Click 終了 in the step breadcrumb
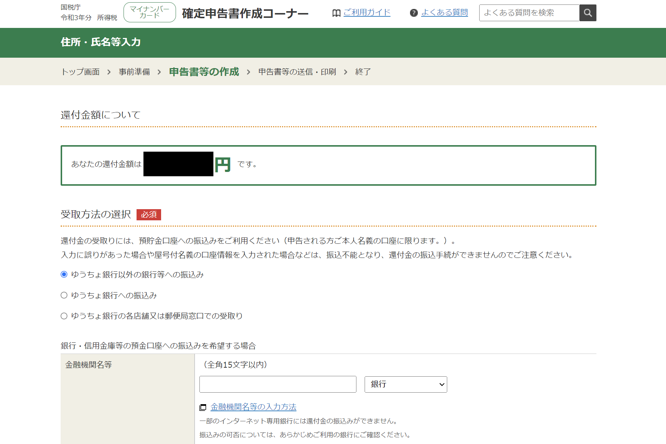Viewport: 666px width, 444px height. (363, 72)
